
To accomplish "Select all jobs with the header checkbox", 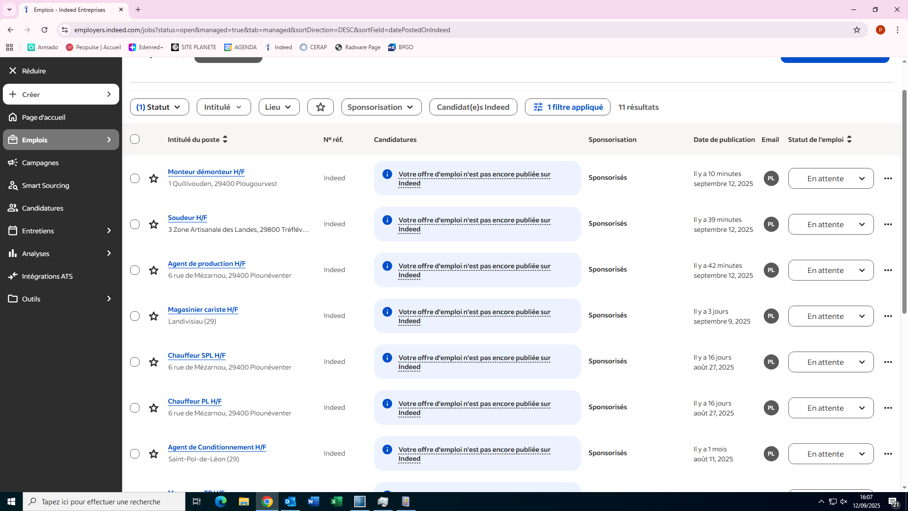I will coord(135,139).
